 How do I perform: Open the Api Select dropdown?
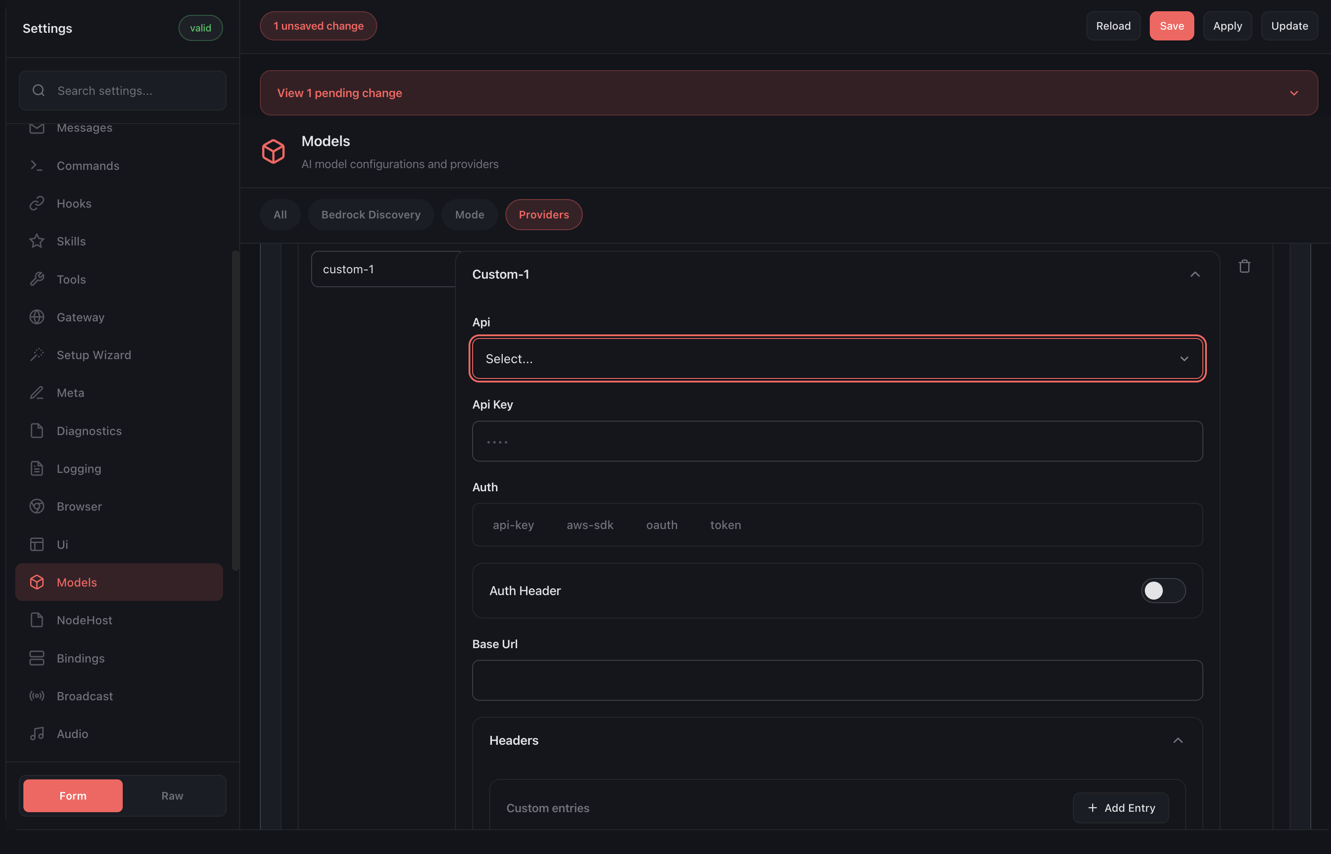(x=837, y=359)
